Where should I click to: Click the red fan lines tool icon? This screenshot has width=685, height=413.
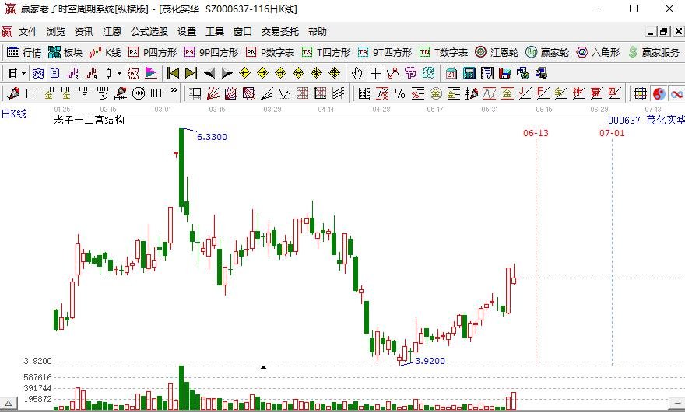point(213,93)
